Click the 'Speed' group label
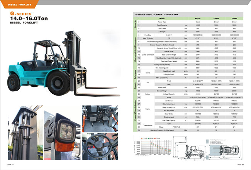 coord(148,73)
